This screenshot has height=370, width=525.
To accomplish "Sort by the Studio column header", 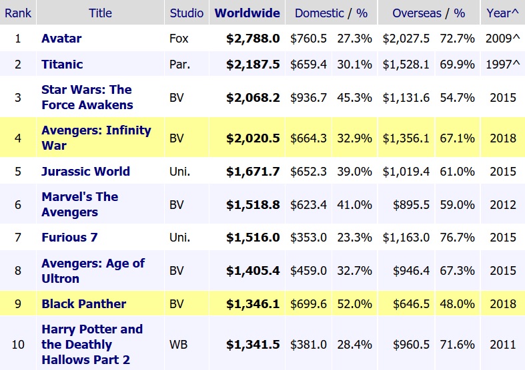I will point(187,13).
